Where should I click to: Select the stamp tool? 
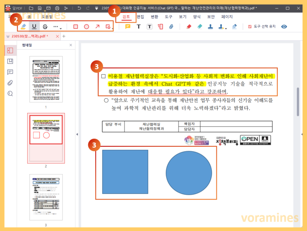tap(210, 27)
